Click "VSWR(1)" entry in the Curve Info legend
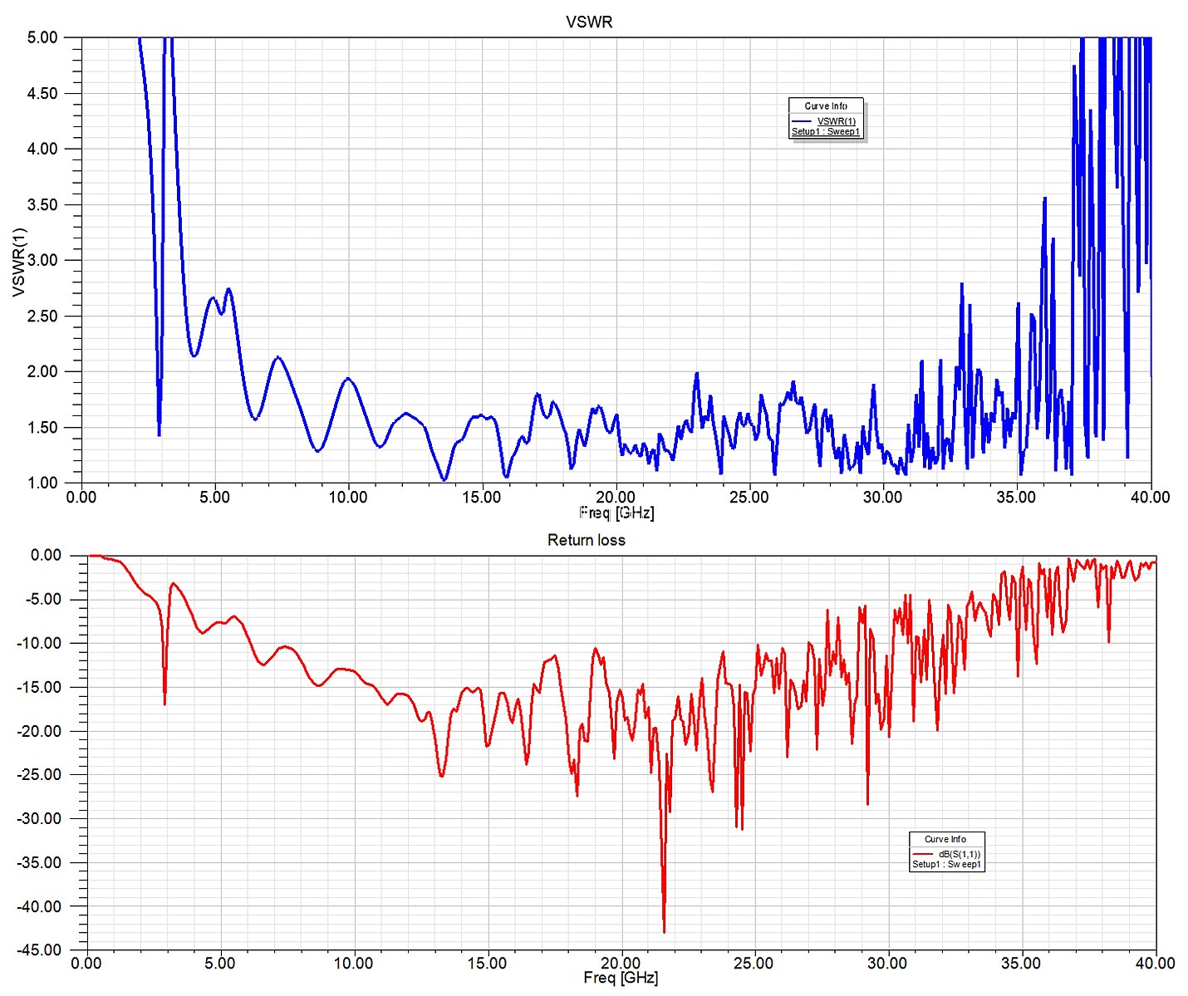Screen dimensions: 1188x996 (x=837, y=121)
